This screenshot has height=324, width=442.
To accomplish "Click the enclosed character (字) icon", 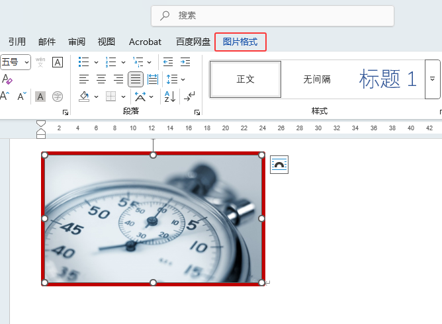I will click(x=58, y=97).
